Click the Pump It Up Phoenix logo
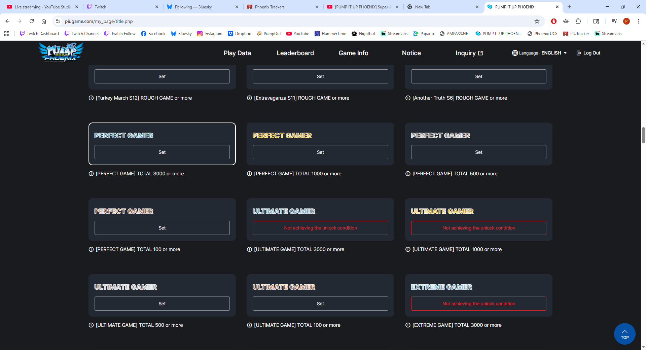 pos(61,52)
